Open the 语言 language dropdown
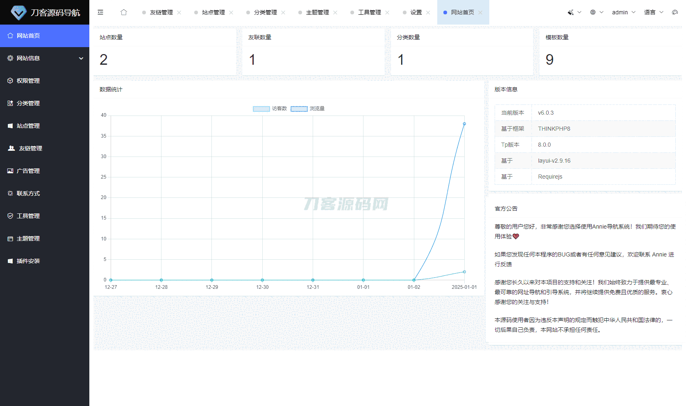This screenshot has height=406, width=686. click(x=653, y=12)
